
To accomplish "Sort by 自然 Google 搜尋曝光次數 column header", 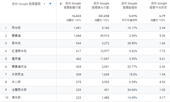I will pyautogui.click(x=100, y=5).
